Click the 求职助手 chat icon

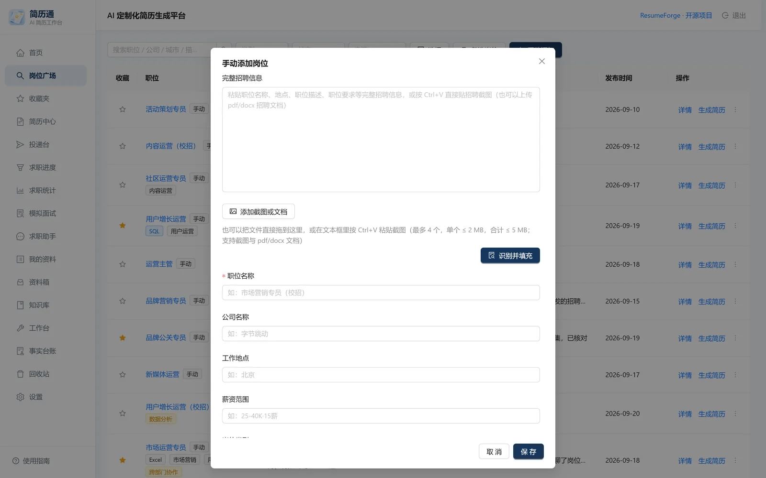pos(20,236)
